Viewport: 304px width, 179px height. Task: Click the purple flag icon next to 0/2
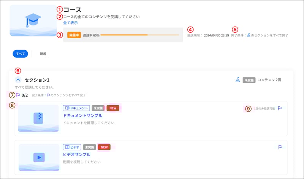(17, 95)
